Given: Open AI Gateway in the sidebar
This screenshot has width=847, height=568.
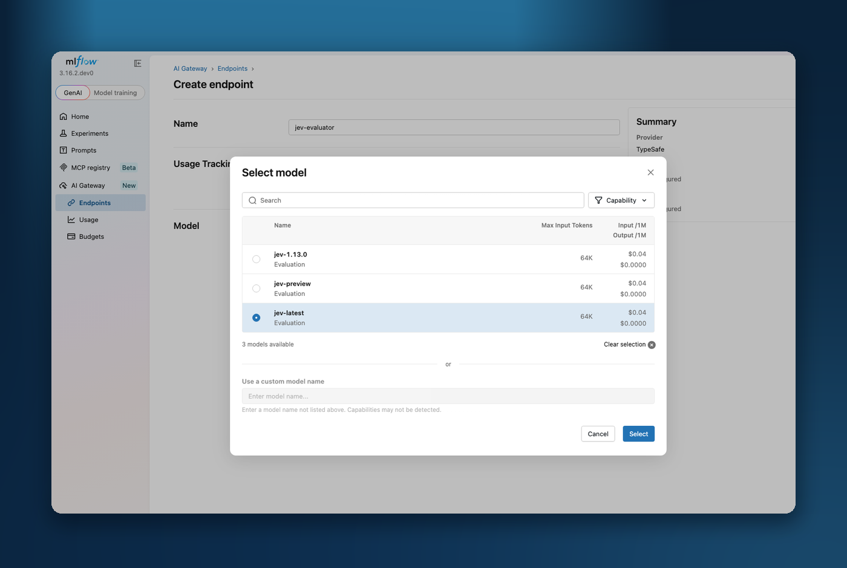Looking at the screenshot, I should (100, 186).
